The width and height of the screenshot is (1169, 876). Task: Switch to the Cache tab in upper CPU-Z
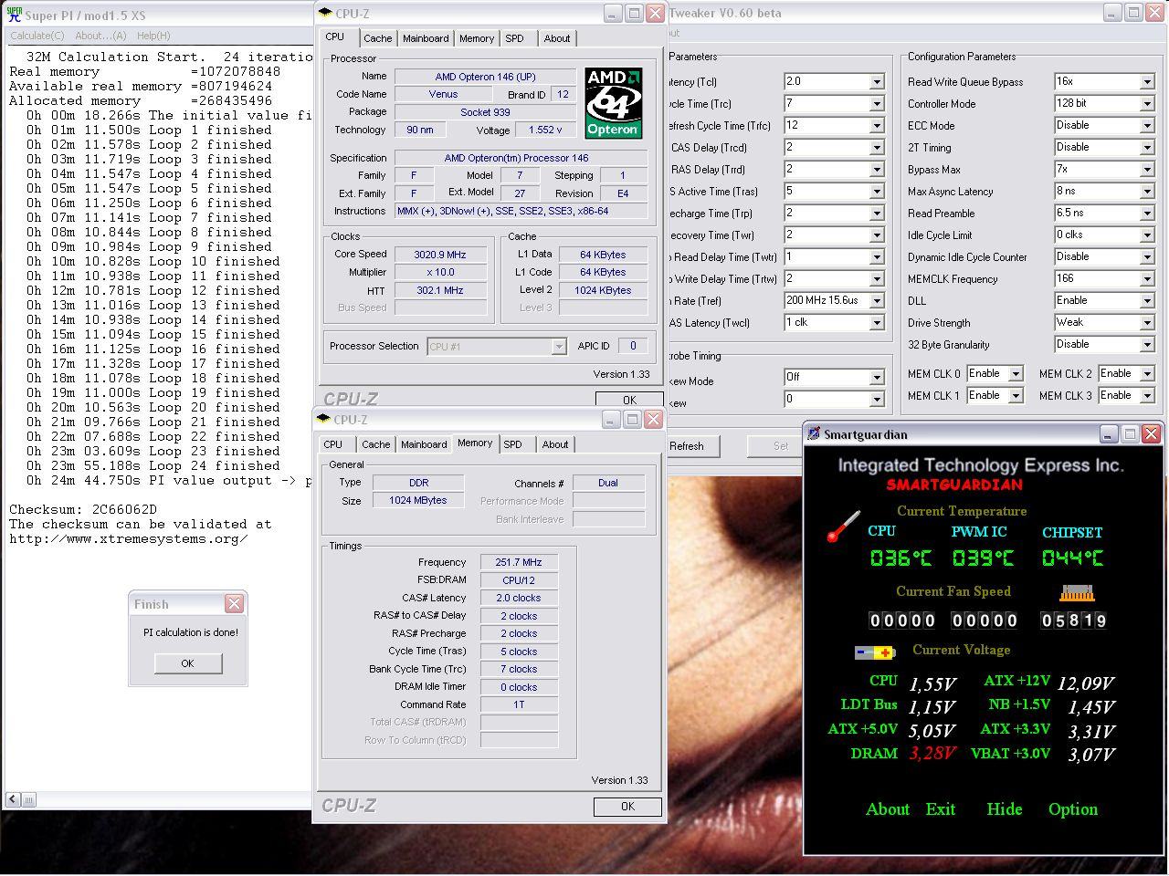tap(377, 38)
